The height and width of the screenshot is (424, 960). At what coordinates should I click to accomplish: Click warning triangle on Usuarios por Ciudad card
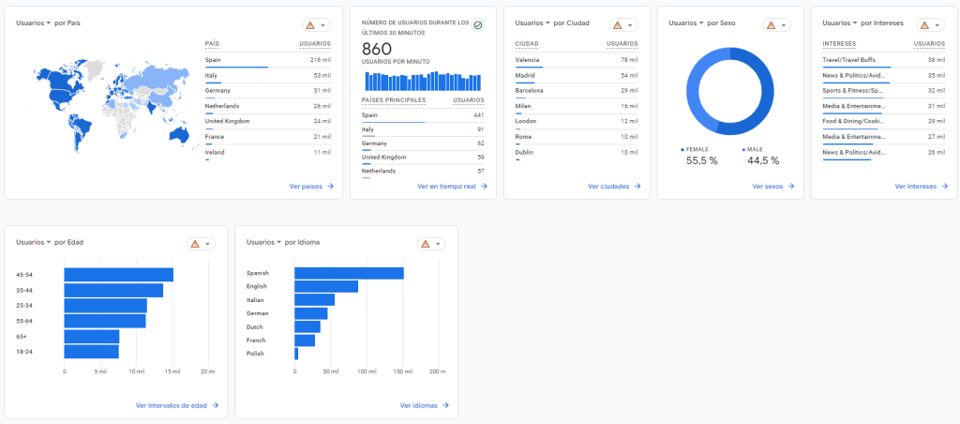[x=617, y=25]
